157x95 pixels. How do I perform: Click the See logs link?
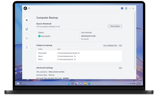click(x=84, y=39)
